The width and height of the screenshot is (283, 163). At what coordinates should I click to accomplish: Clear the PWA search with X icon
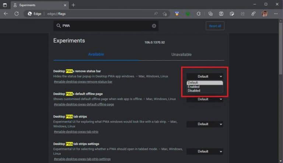pyautogui.click(x=154, y=26)
